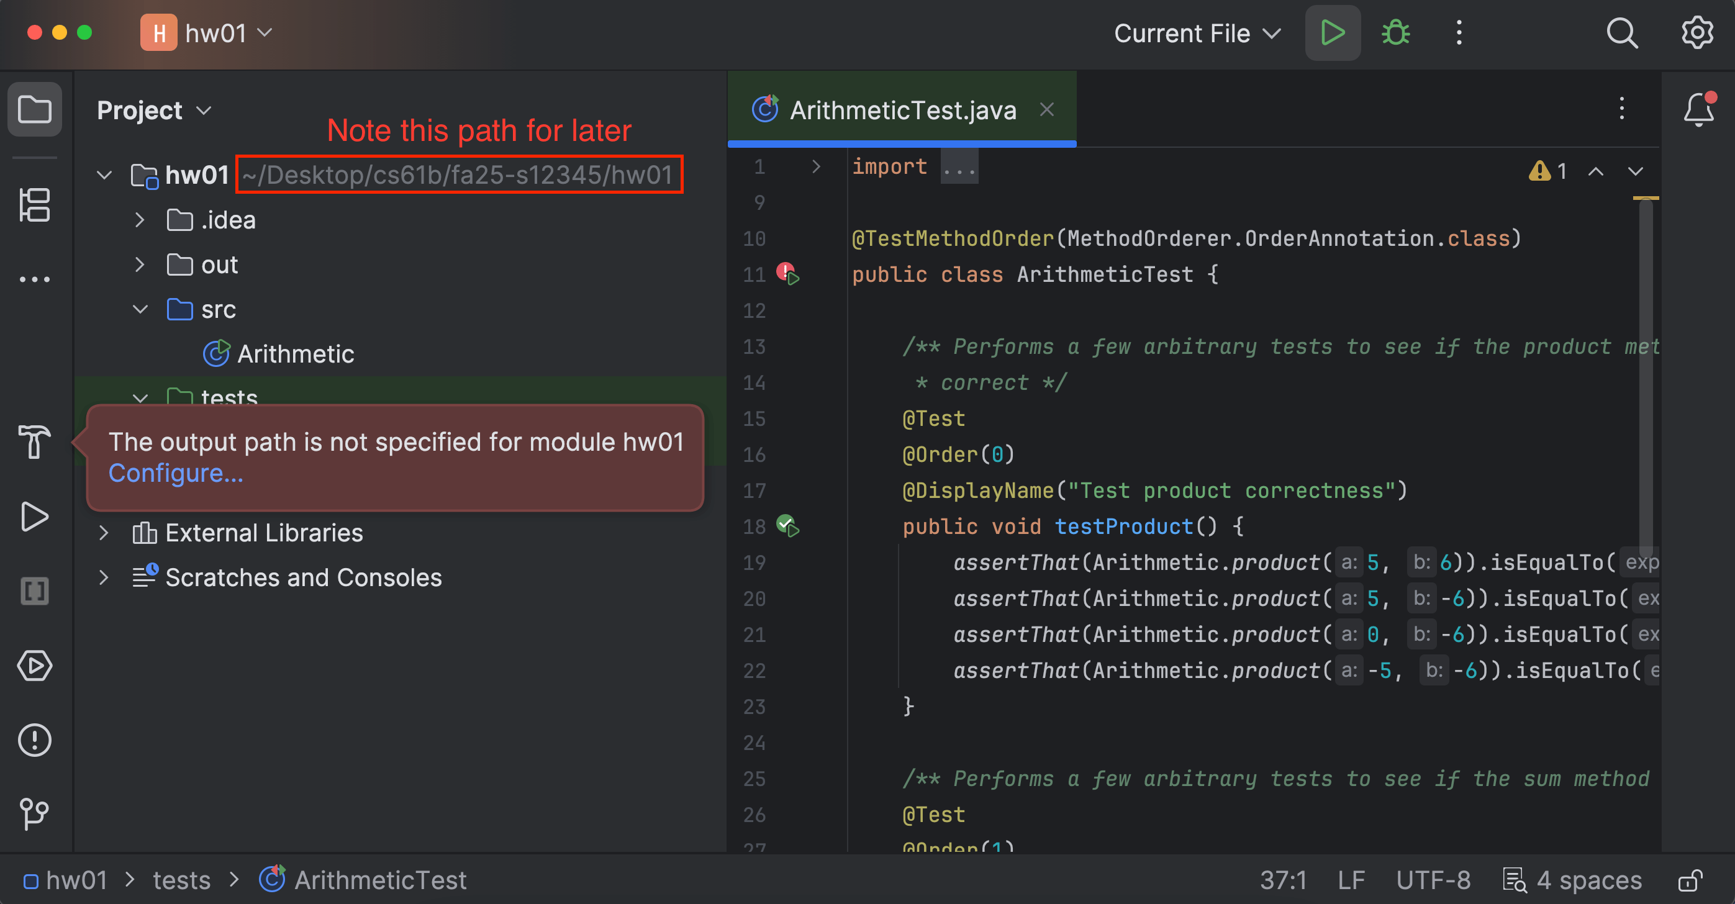Show more tool windows via ellipsis icon
This screenshot has height=904, width=1735.
point(34,278)
